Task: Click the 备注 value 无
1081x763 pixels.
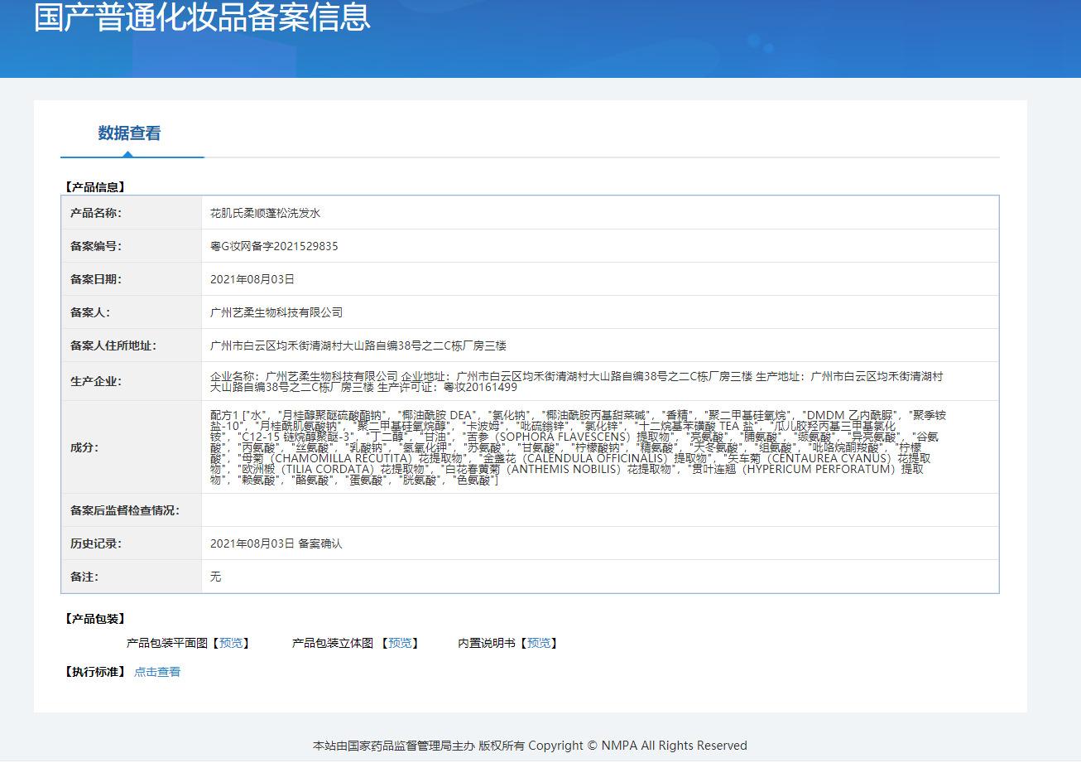Action: tap(216, 577)
